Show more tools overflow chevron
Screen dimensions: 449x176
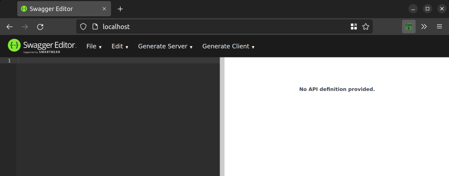click(424, 27)
